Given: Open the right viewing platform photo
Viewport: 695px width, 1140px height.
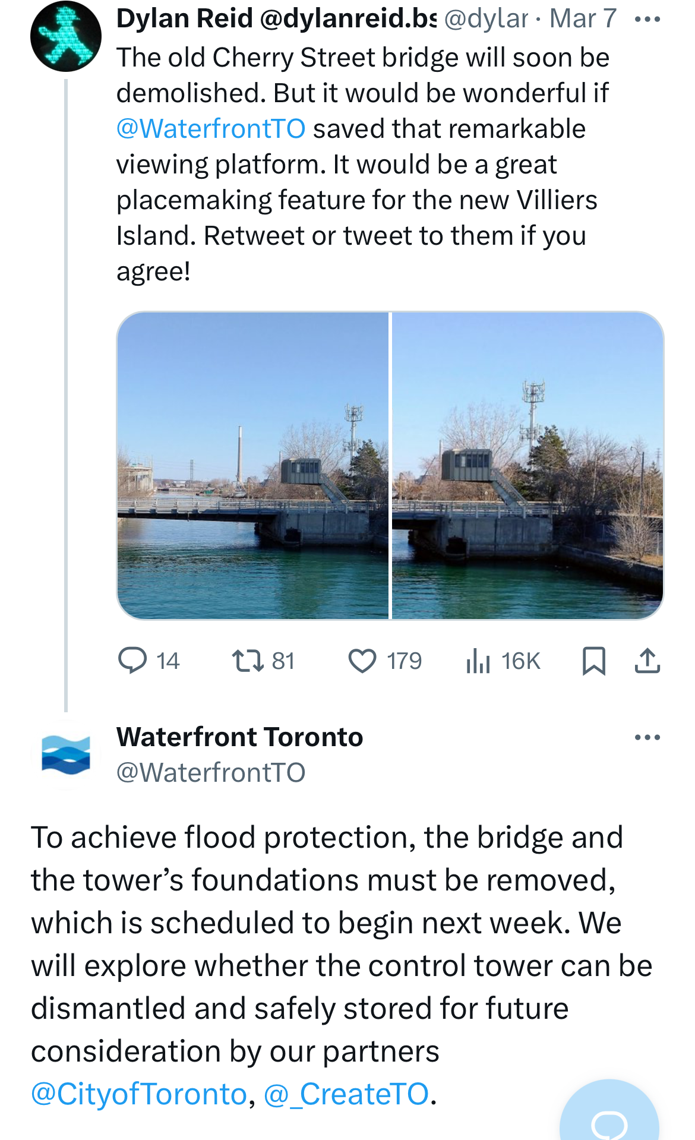Looking at the screenshot, I should 527,465.
